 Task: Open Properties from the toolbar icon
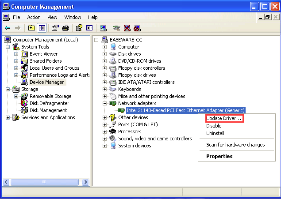click(55, 28)
